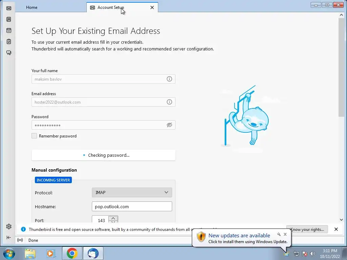Click the Windows Update tray icon
347x260 pixels.
[x=287, y=254]
